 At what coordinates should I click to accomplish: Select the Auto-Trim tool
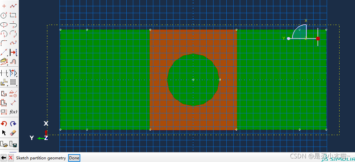click(x=4, y=73)
